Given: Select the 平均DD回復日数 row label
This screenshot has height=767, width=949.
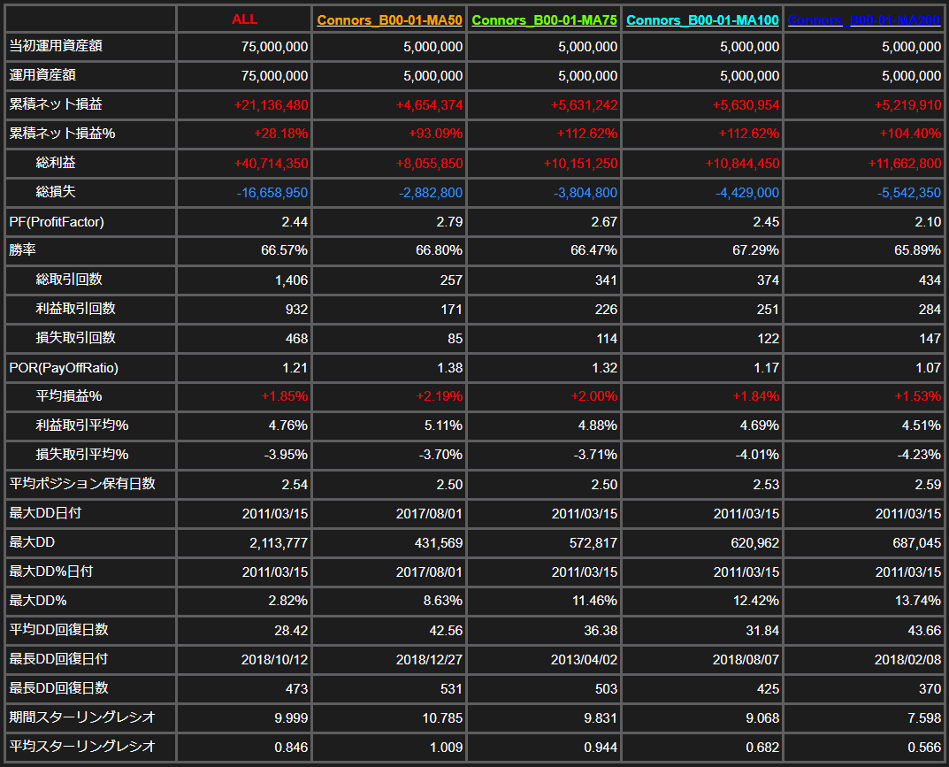Looking at the screenshot, I should (x=58, y=630).
